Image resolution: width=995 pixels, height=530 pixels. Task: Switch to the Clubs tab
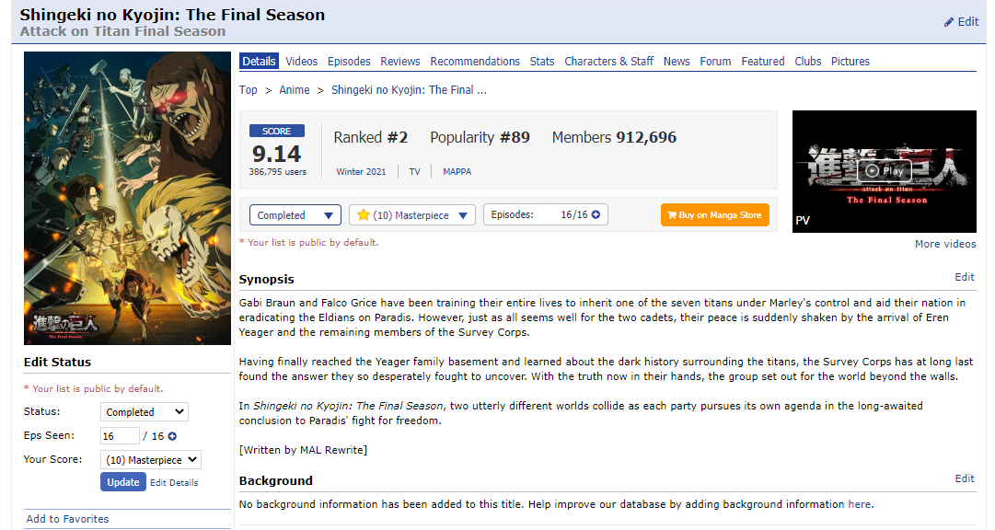(808, 62)
